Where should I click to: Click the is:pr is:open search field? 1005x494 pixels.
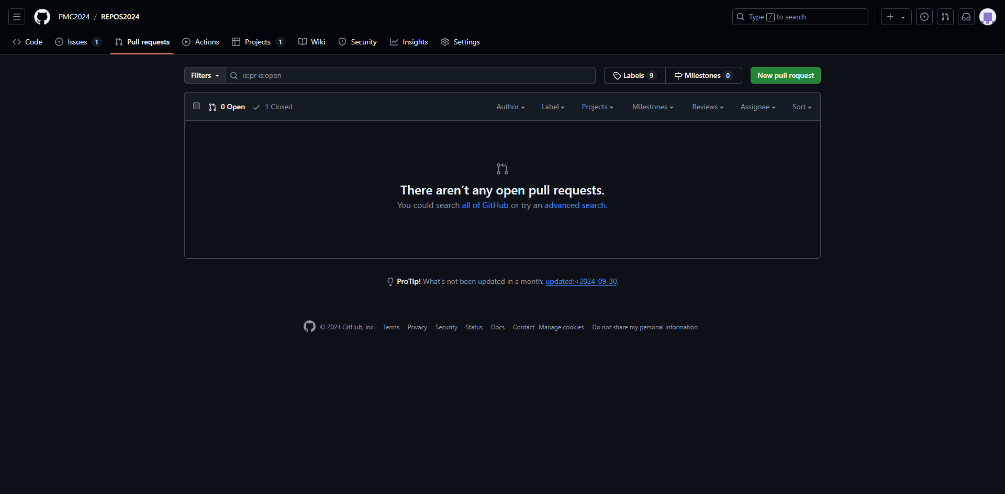414,75
